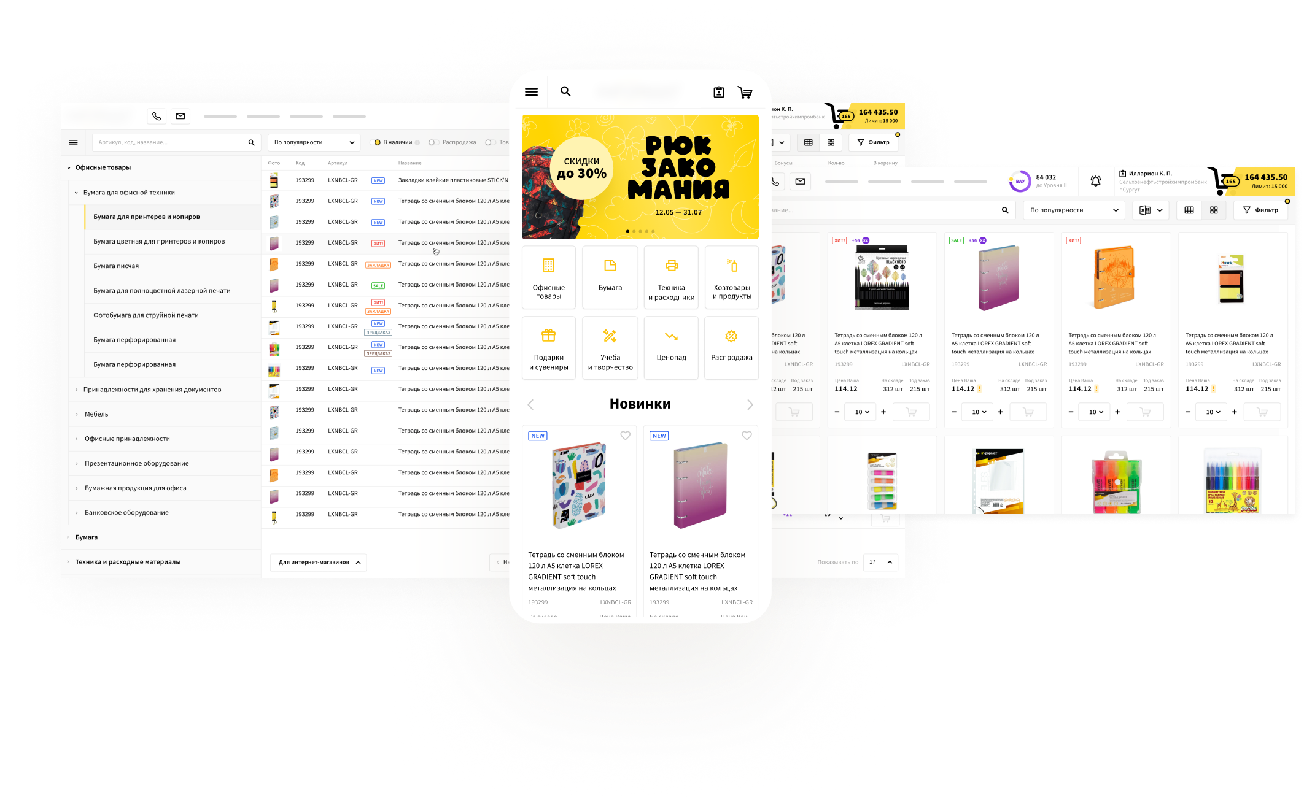Toggle the Распродажа sale checkbox
The image size is (1304, 800).
[x=431, y=144]
